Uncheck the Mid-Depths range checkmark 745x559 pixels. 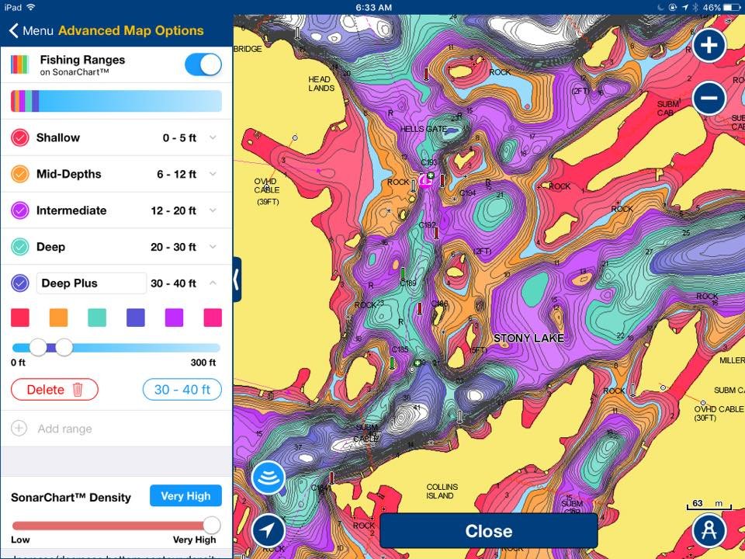pos(20,174)
